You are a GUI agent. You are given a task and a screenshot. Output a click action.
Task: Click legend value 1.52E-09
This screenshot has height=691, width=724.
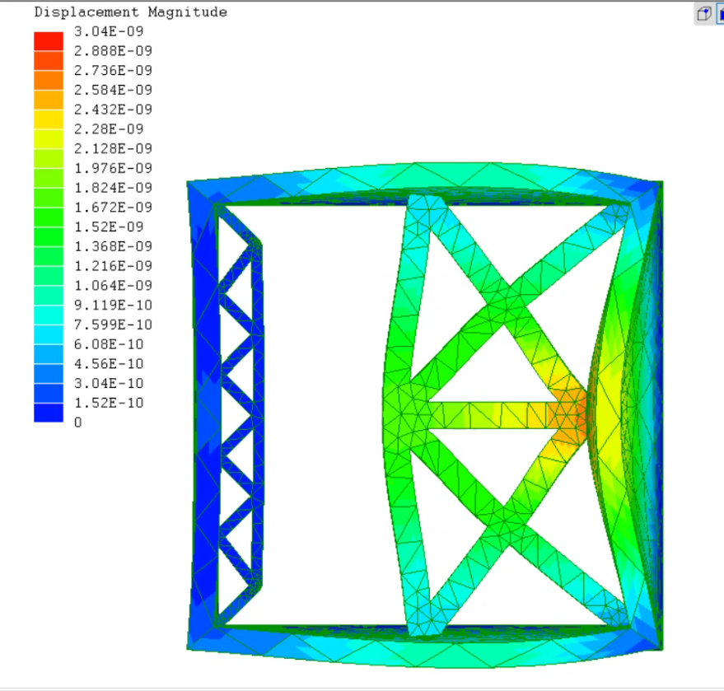[x=109, y=226]
